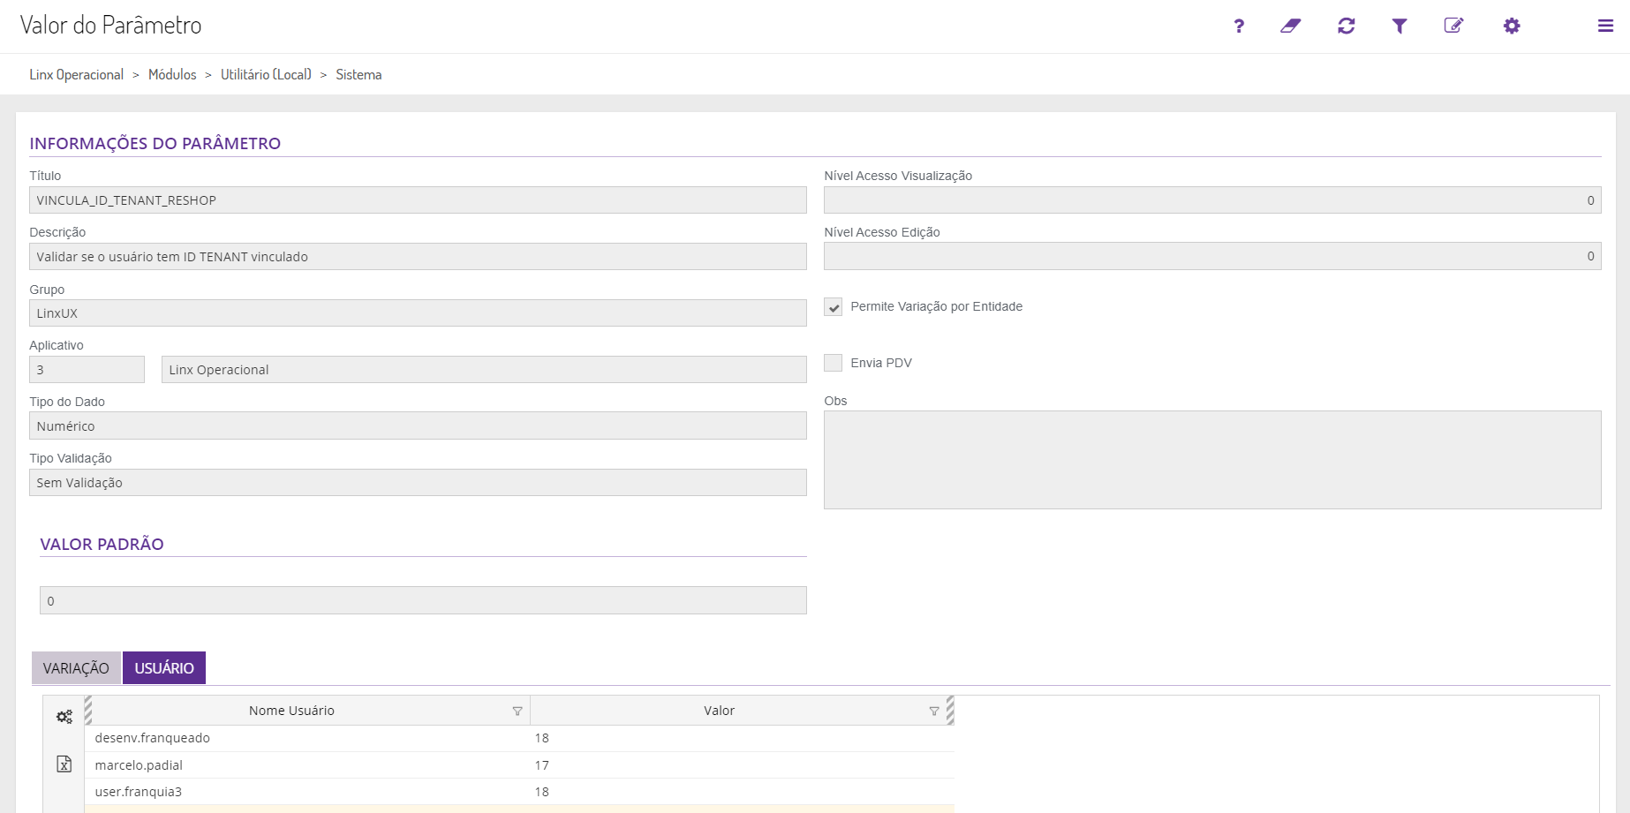
Task: Open Valor column filter
Action: [934, 711]
